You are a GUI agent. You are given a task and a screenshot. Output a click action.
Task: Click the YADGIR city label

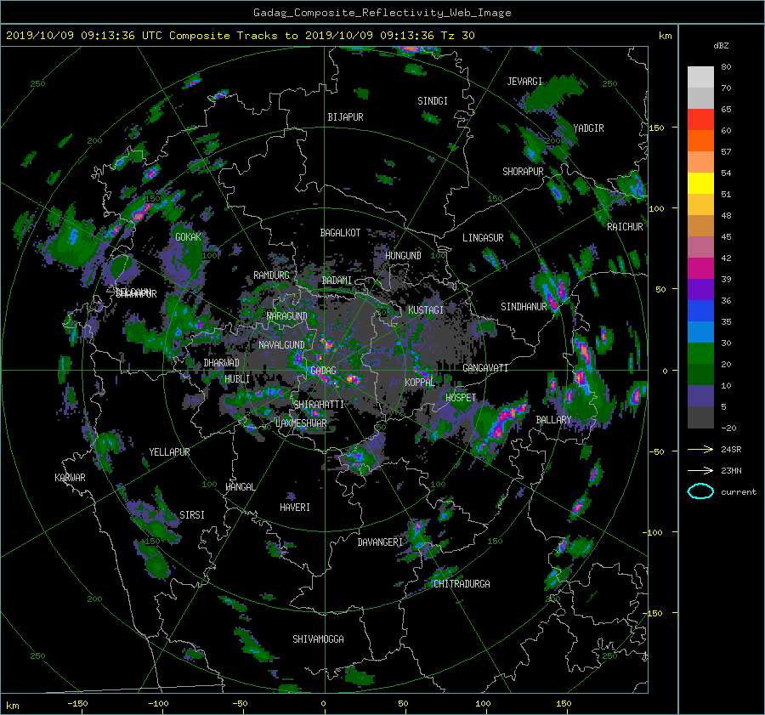pos(588,128)
